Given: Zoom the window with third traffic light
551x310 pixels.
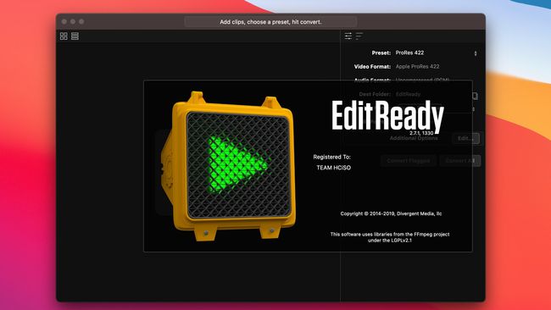Looking at the screenshot, I should pyautogui.click(x=81, y=22).
